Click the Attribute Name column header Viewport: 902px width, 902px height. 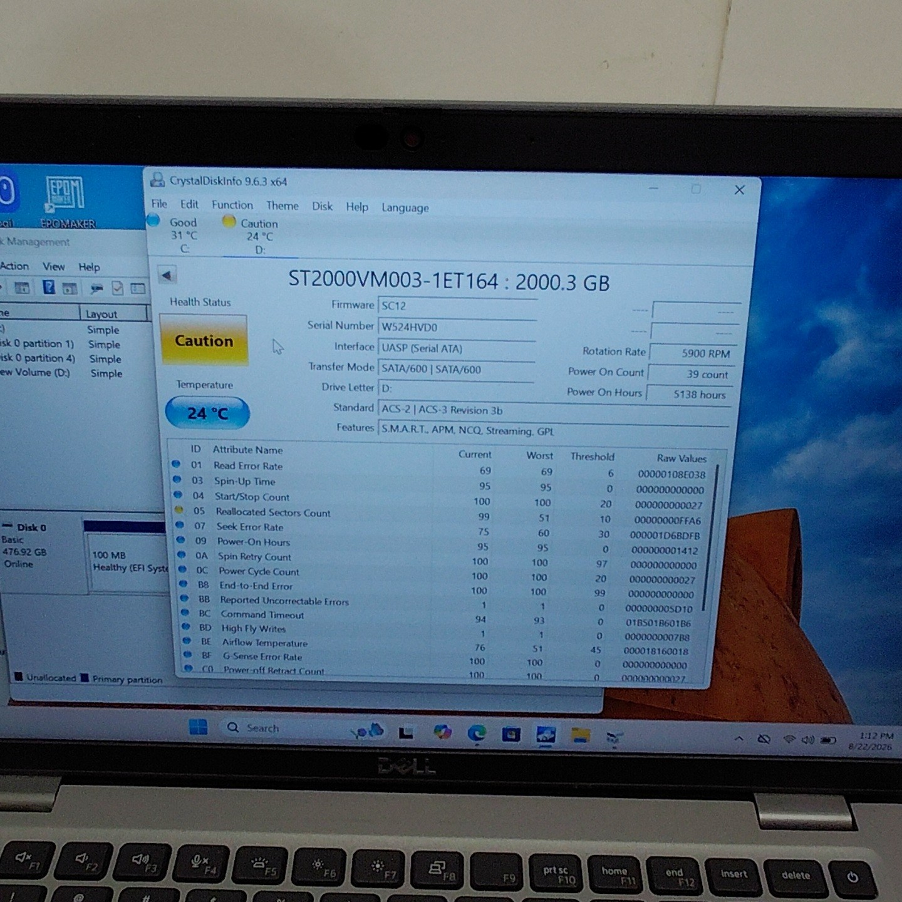click(x=247, y=450)
